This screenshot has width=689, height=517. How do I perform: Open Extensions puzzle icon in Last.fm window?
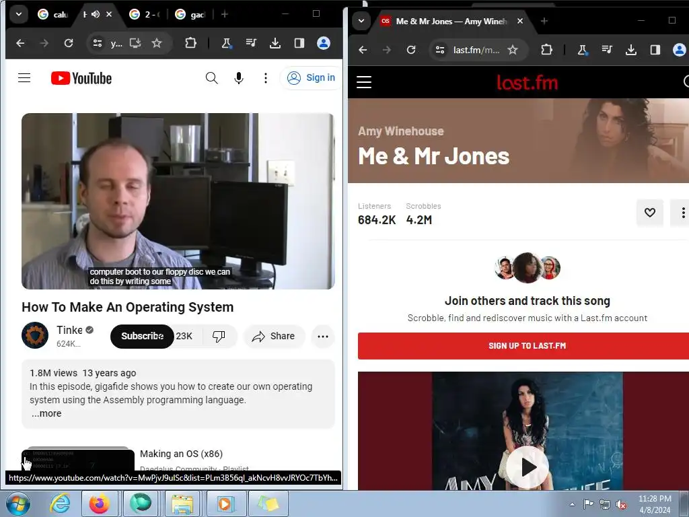pos(546,50)
